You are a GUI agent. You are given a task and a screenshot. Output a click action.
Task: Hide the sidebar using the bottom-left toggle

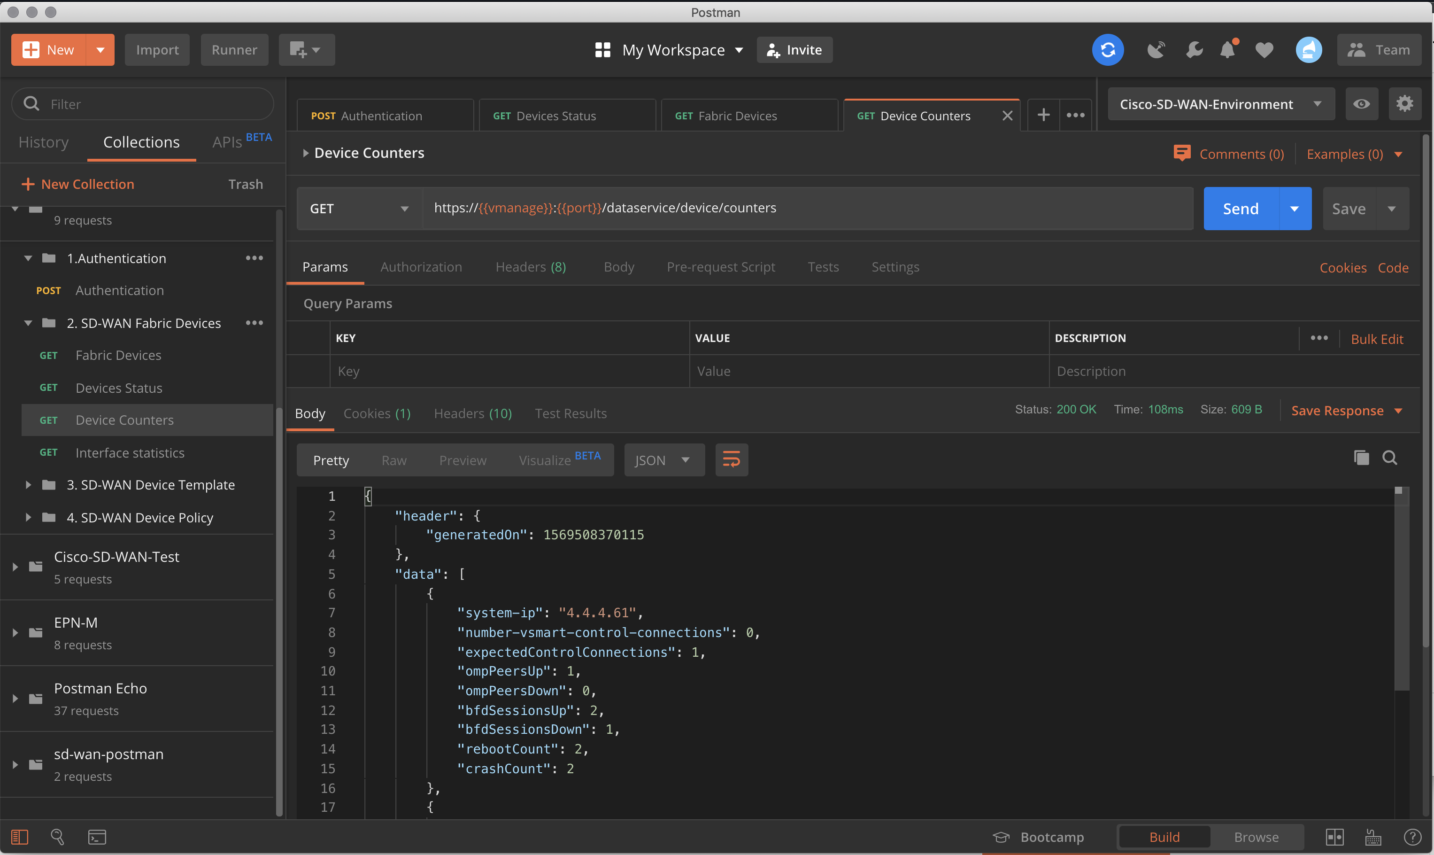click(20, 837)
